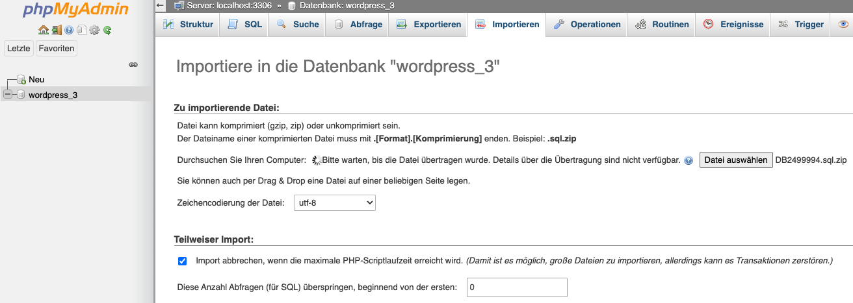Click the database icon in the breadcrumb
The height and width of the screenshot is (303, 853).
click(292, 5)
